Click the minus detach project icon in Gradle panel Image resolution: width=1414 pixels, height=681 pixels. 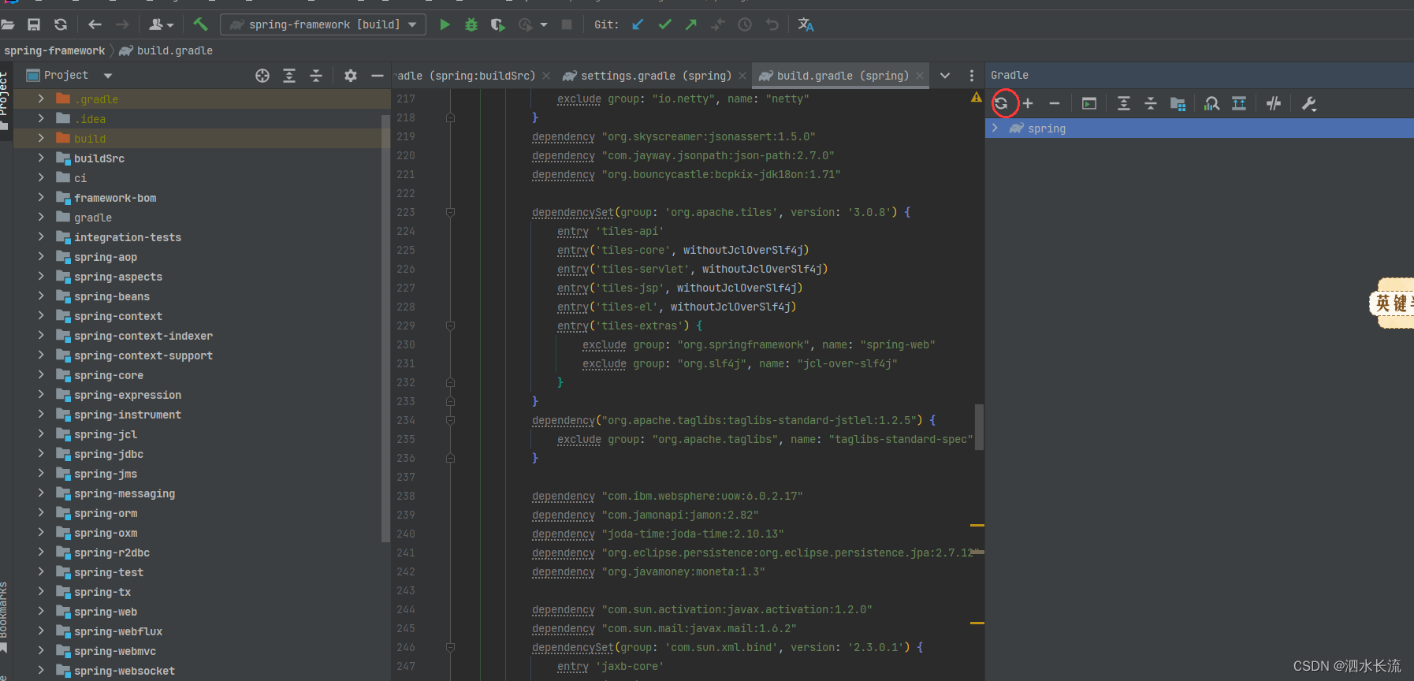point(1055,103)
